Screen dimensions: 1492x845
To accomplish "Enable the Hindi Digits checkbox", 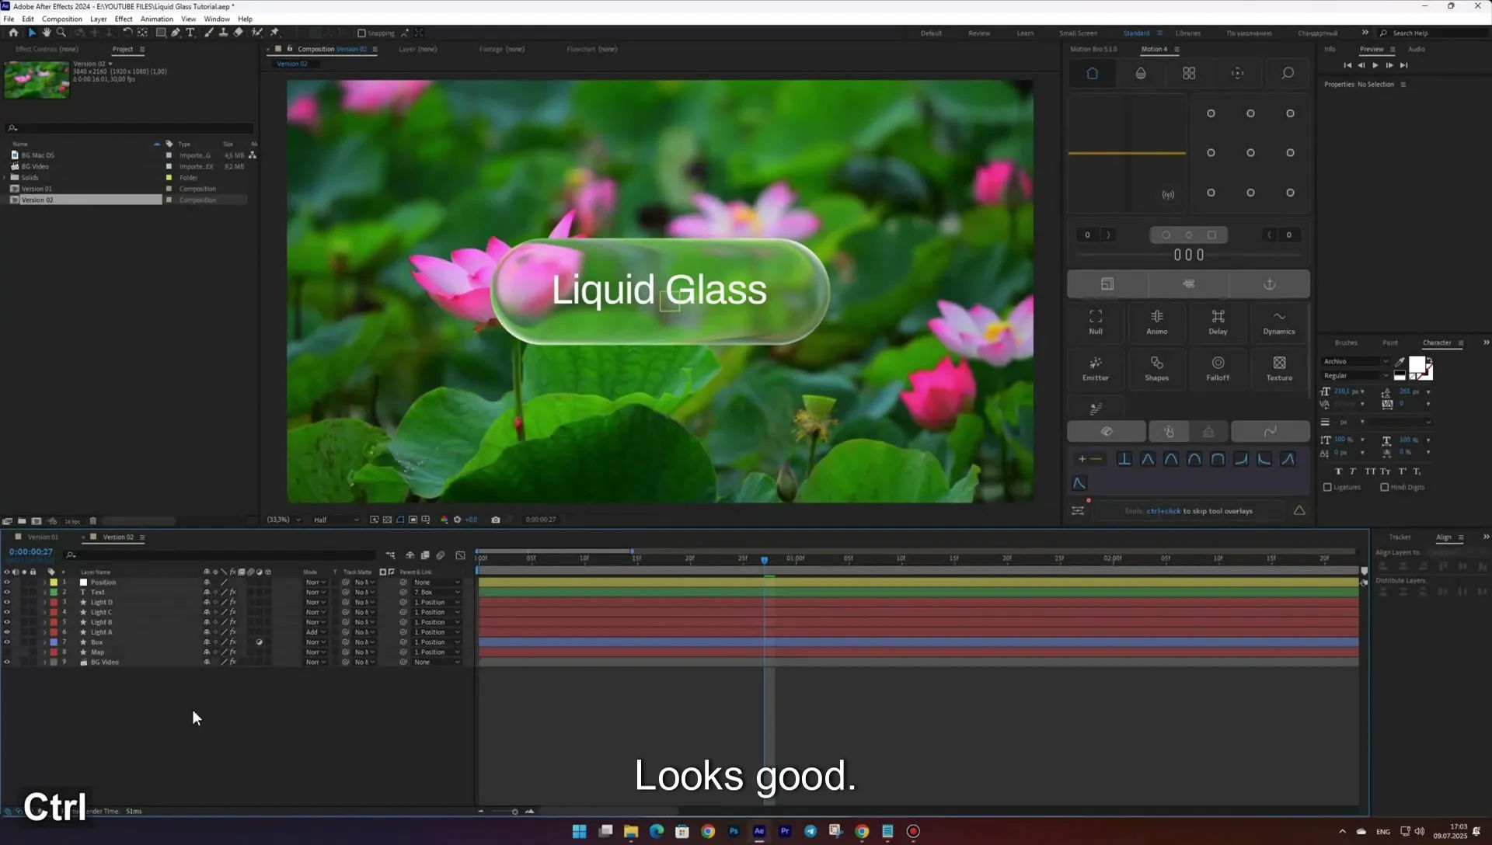I will tap(1384, 488).
